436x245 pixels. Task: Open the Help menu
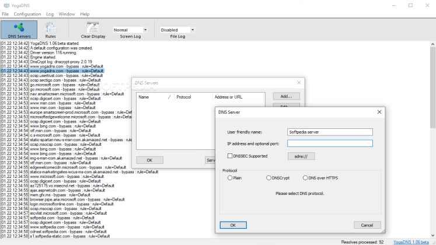pyautogui.click(x=85, y=13)
